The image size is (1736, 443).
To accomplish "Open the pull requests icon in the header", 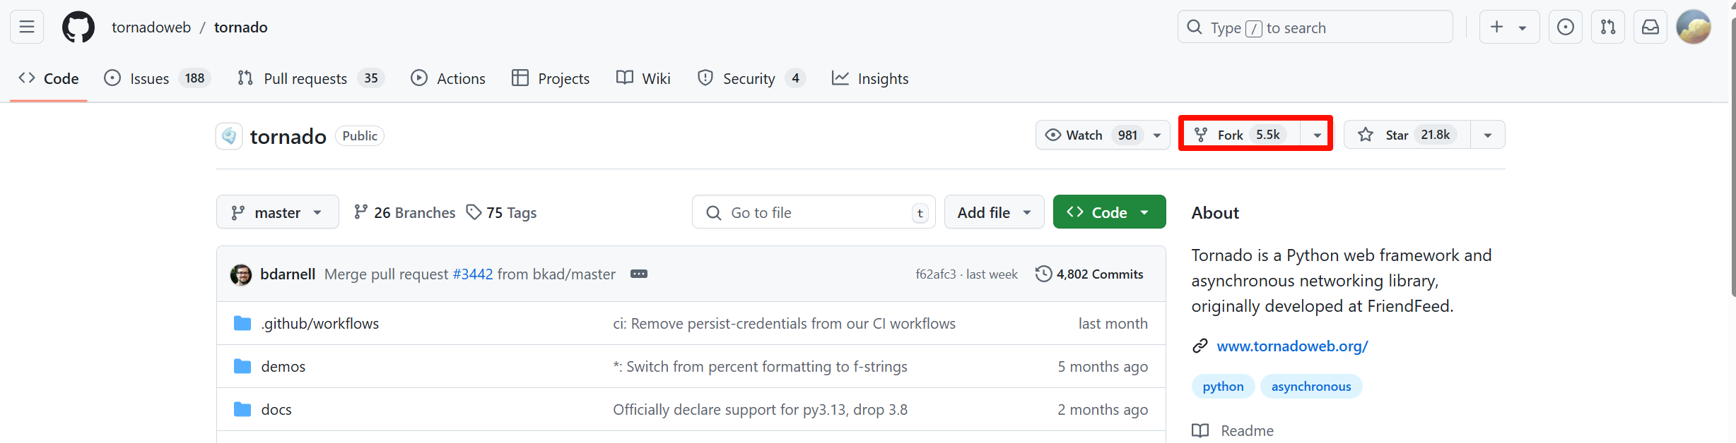I will (x=1608, y=27).
